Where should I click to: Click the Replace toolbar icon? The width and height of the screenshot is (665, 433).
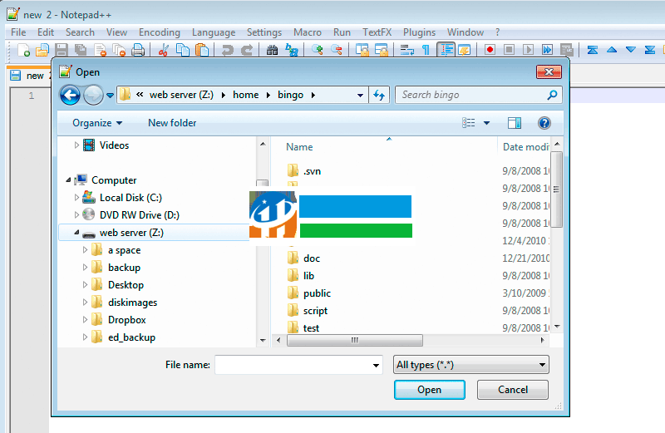(x=292, y=50)
